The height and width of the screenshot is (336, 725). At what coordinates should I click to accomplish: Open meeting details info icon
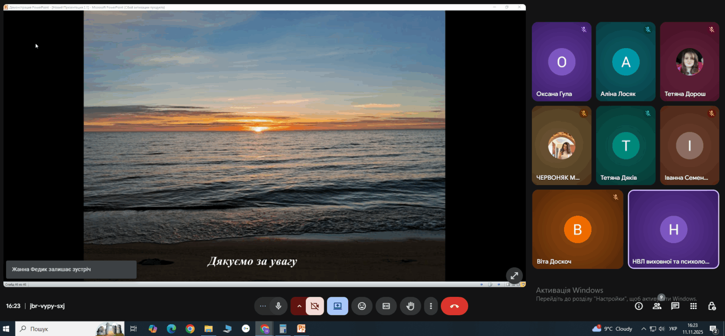click(639, 306)
